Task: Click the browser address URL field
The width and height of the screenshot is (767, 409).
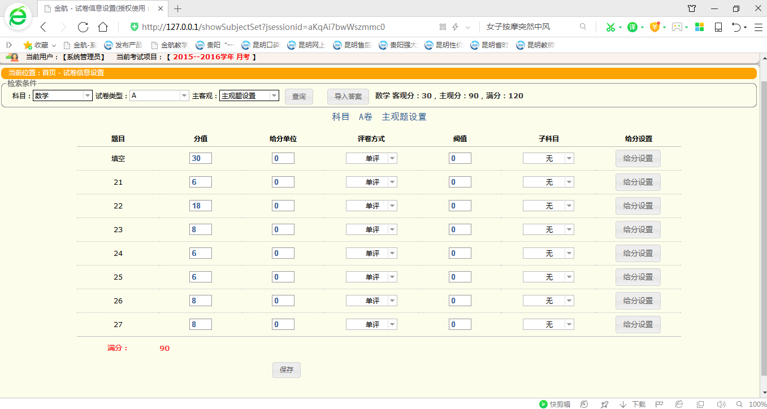Action: point(283,27)
